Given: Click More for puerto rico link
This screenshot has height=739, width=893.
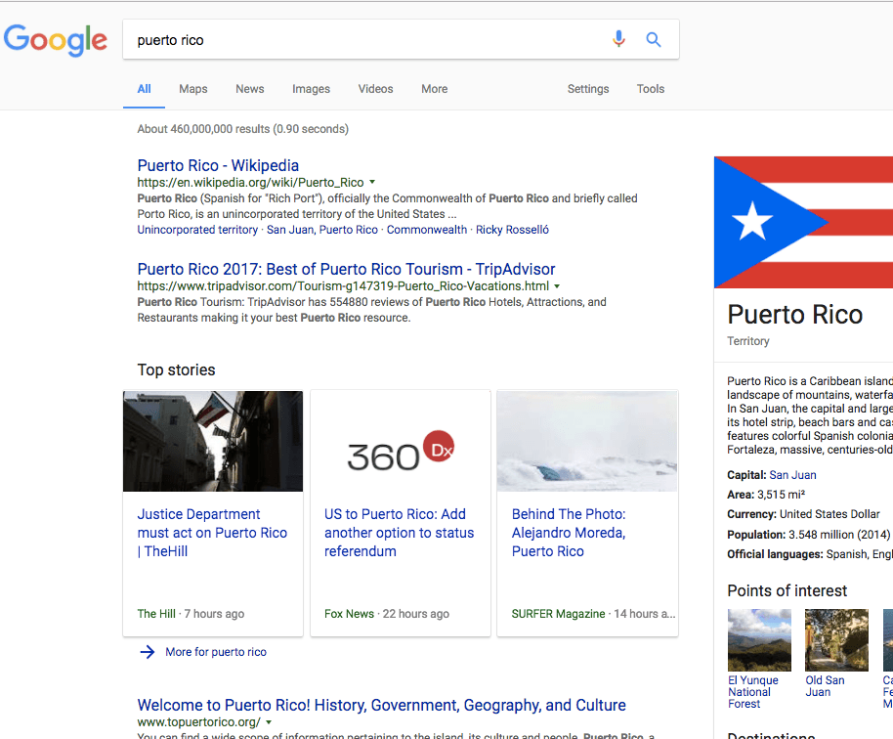Looking at the screenshot, I should click(216, 652).
